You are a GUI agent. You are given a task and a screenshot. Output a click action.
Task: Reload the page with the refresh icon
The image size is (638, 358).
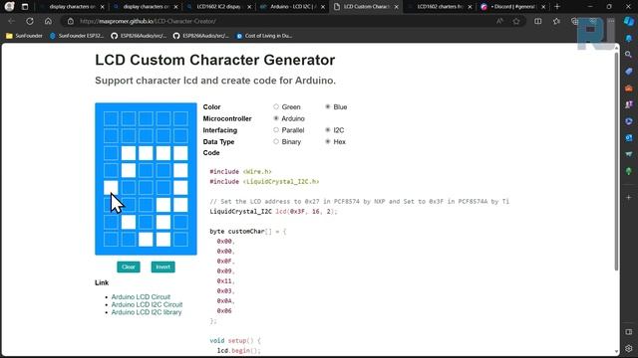point(30,21)
